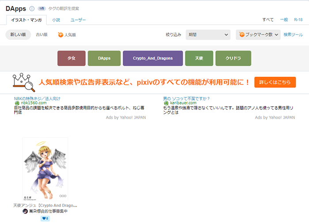Image resolution: width=309 pixels, height=224 pixels.
Task: Click the premium P icon beside 人気順
Action: click(60, 35)
